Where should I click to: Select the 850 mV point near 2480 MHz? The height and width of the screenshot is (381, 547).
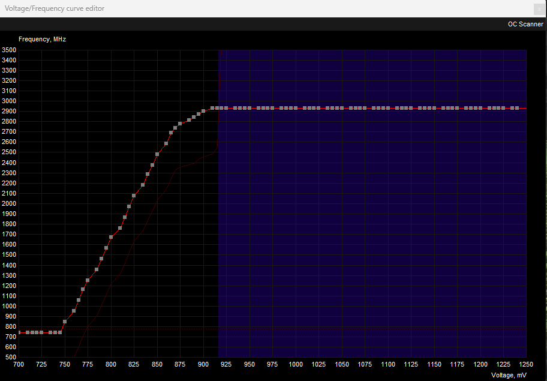pos(157,154)
